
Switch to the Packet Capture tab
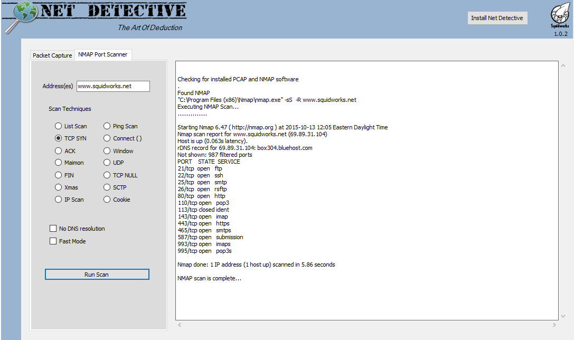point(52,55)
